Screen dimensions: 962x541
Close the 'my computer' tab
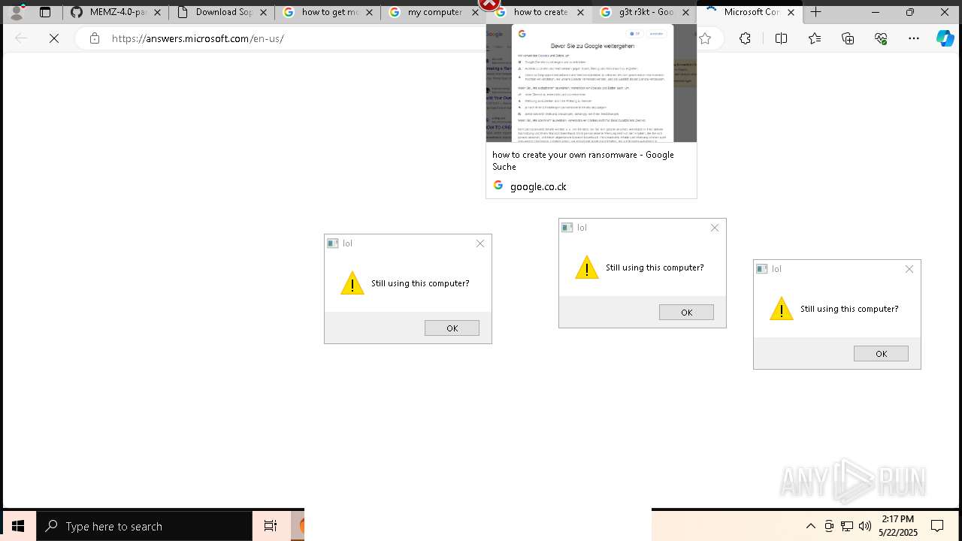pyautogui.click(x=475, y=12)
